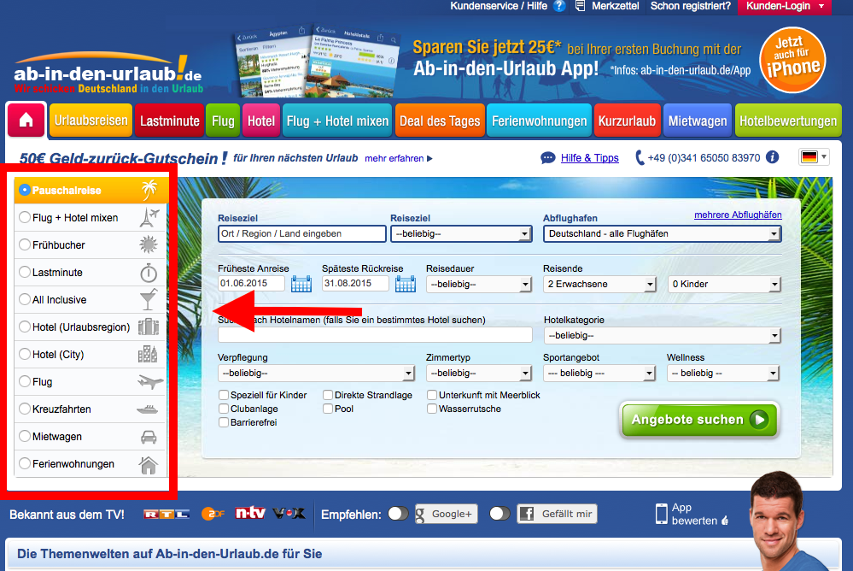
Task: Click the cocktail glass All Inclusive icon
Action: point(149,299)
